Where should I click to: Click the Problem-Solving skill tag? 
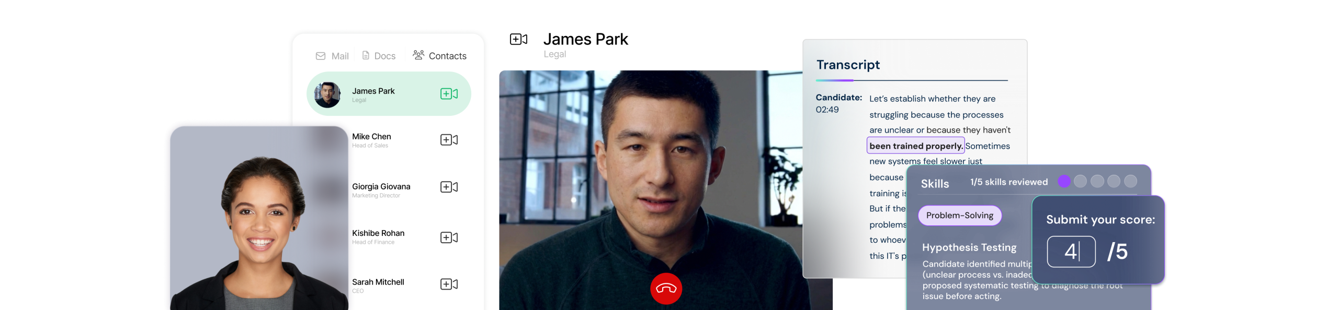point(959,216)
